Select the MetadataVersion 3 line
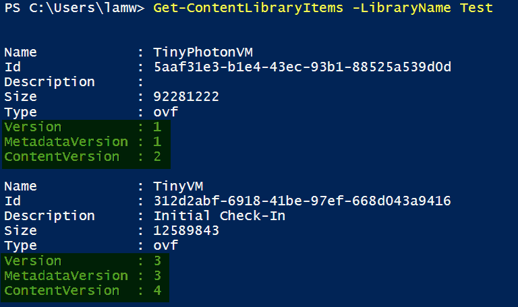The image size is (518, 307). pyautogui.click(x=85, y=275)
